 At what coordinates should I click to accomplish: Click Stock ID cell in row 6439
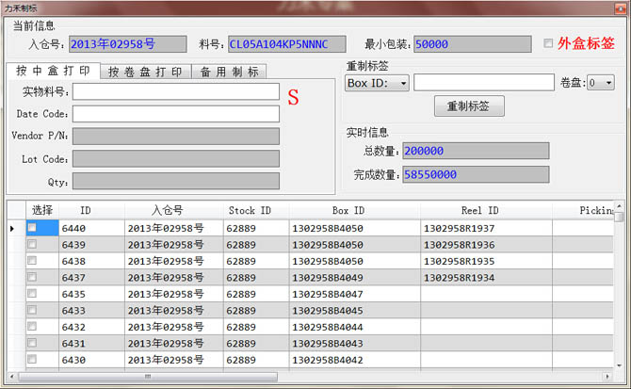(256, 245)
